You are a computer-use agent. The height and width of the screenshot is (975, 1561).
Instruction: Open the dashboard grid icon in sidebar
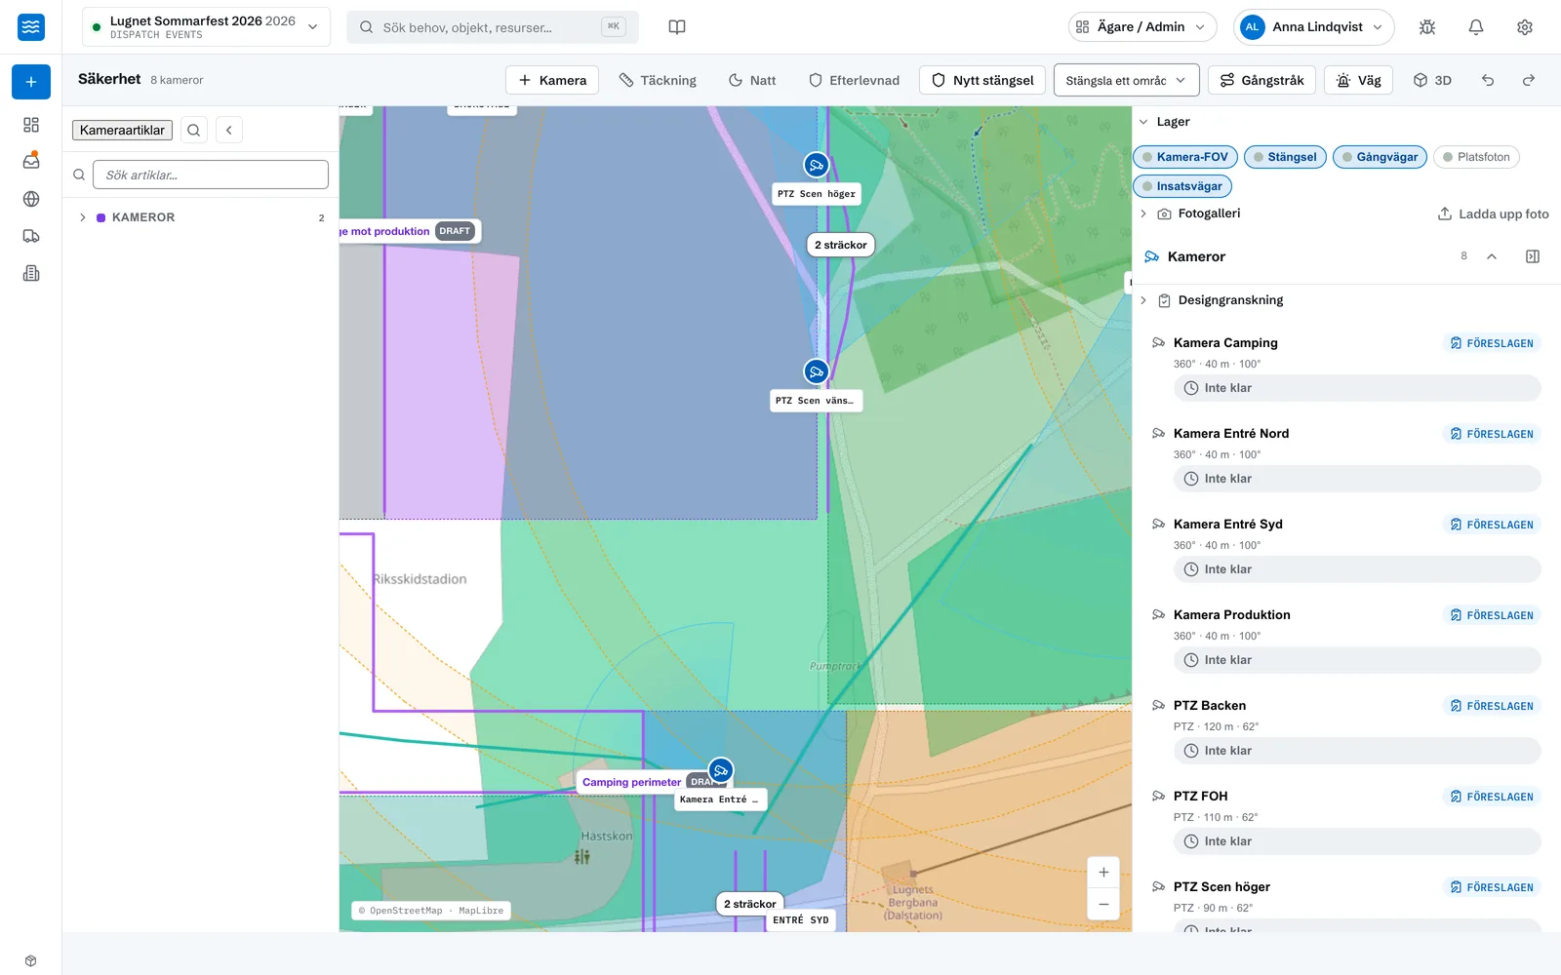click(x=31, y=125)
